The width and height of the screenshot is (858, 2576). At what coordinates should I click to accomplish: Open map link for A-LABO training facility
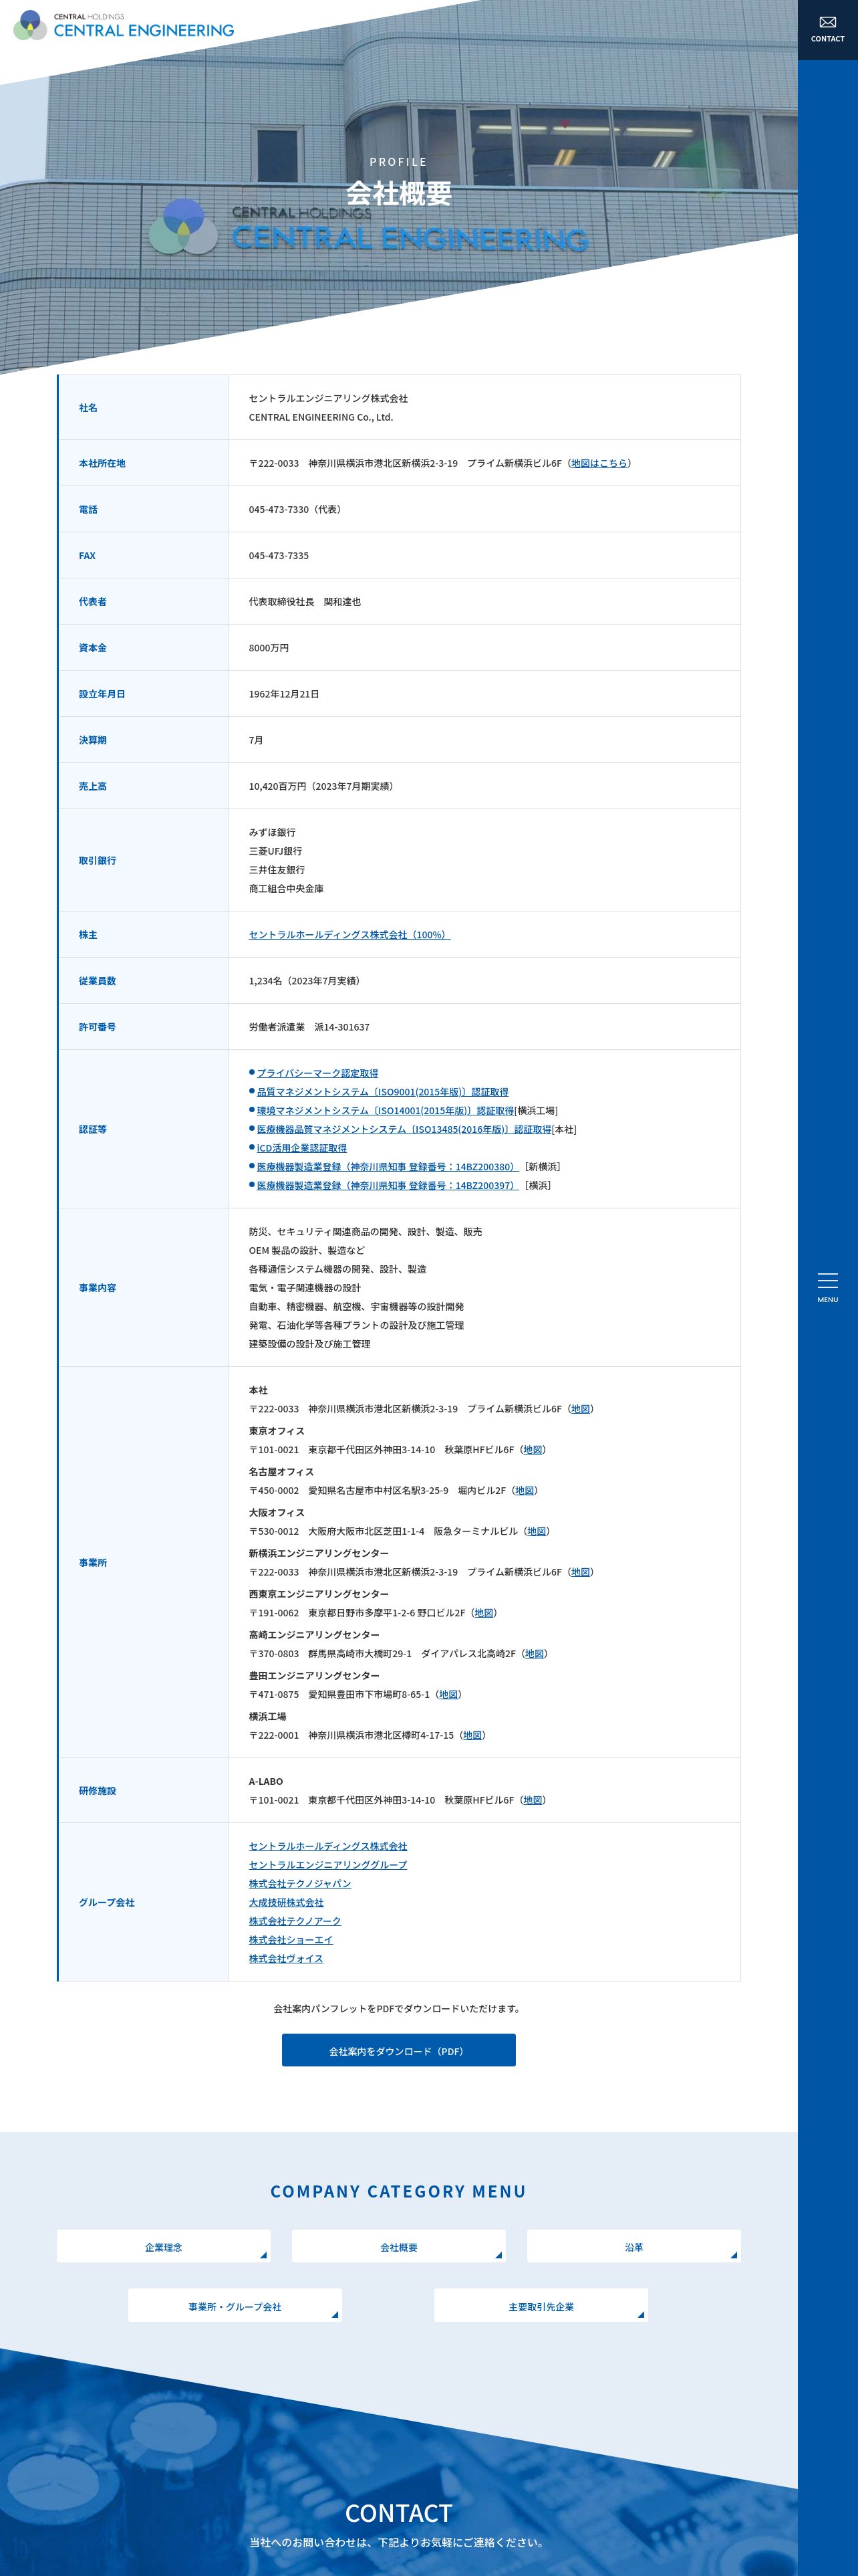pos(533,1800)
